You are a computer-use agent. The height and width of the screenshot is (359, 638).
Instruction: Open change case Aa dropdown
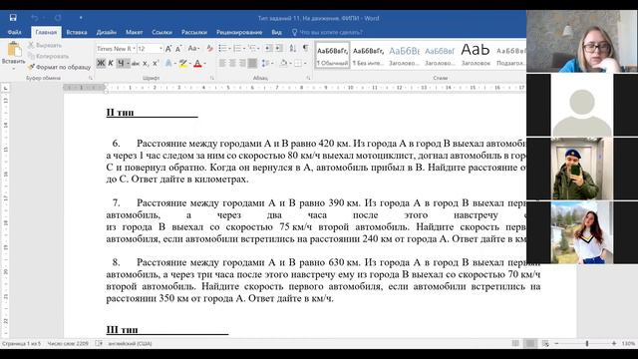coord(193,49)
